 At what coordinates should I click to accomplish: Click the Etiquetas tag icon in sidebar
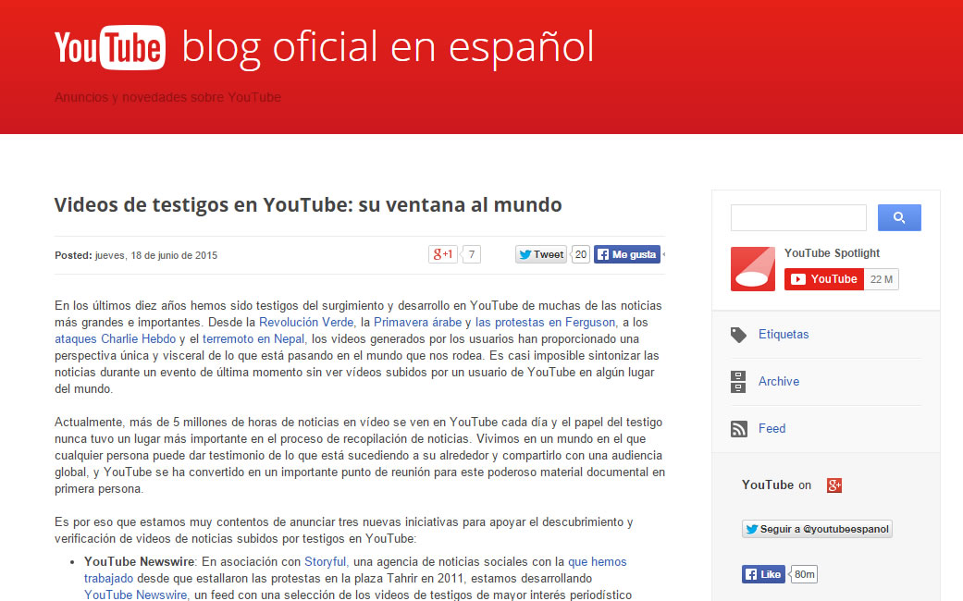coord(737,334)
